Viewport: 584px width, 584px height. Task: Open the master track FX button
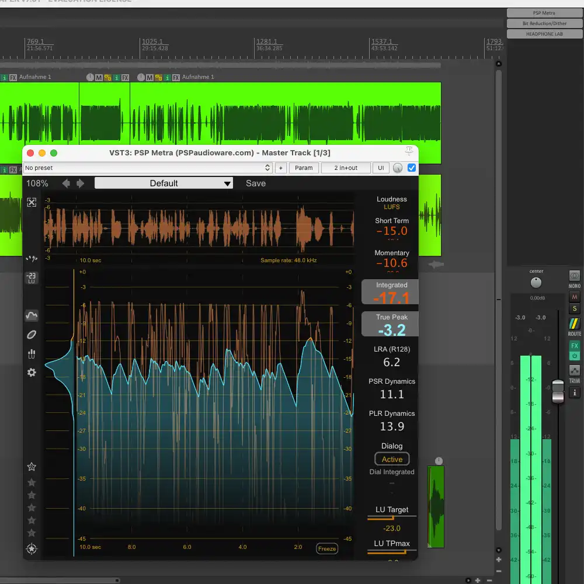(x=575, y=346)
